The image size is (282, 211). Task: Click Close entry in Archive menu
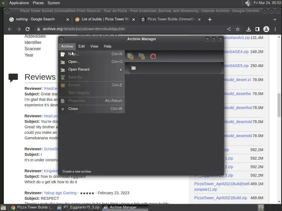pyautogui.click(x=92, y=109)
